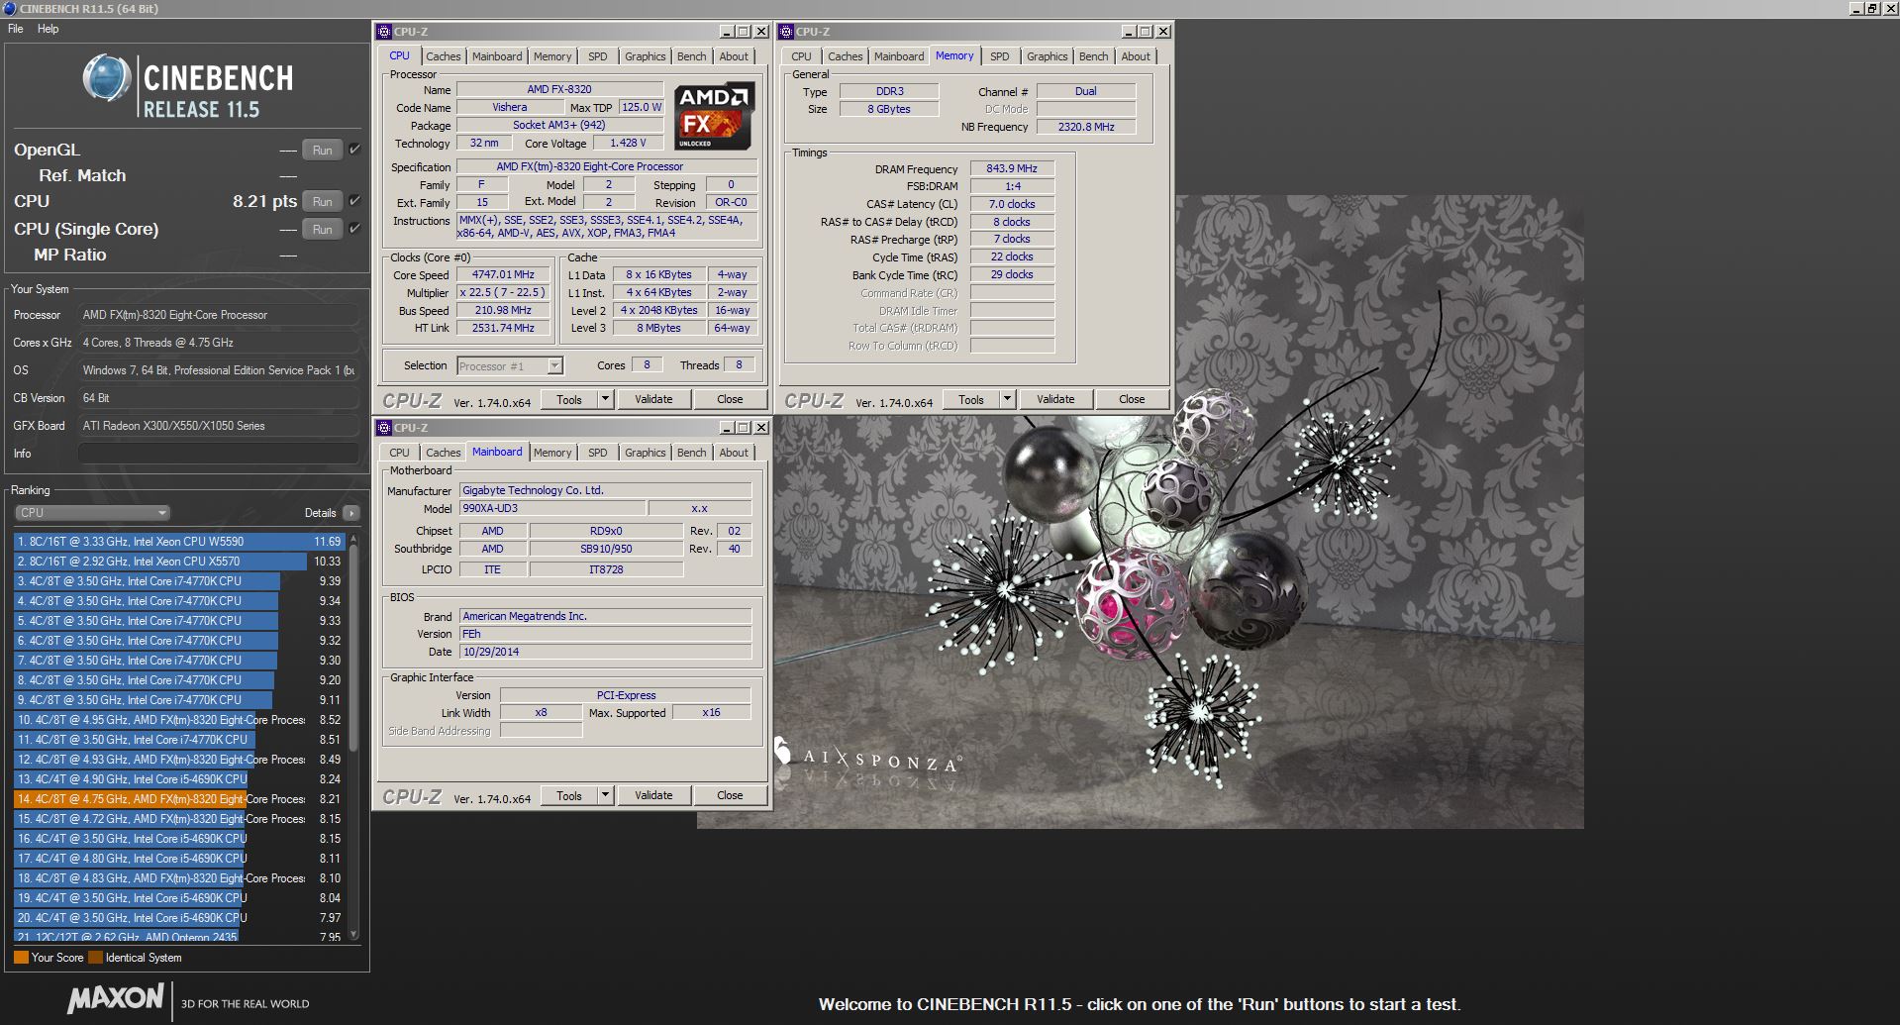
Task: Open Tools dropdown arrow in Memory window
Action: [x=1007, y=399]
